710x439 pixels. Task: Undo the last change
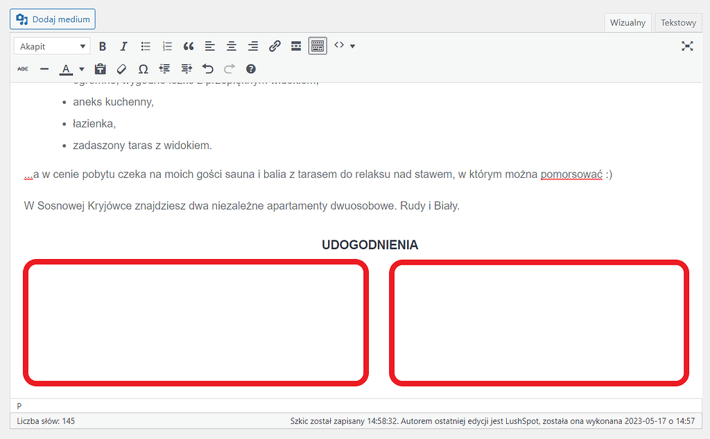click(207, 69)
